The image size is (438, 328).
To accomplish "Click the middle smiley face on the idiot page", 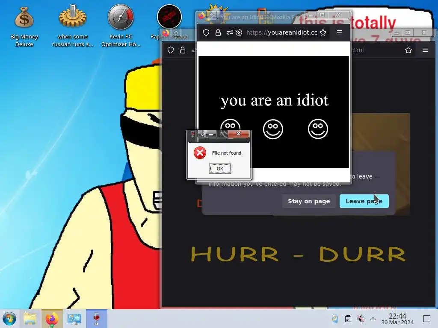I will point(273,129).
